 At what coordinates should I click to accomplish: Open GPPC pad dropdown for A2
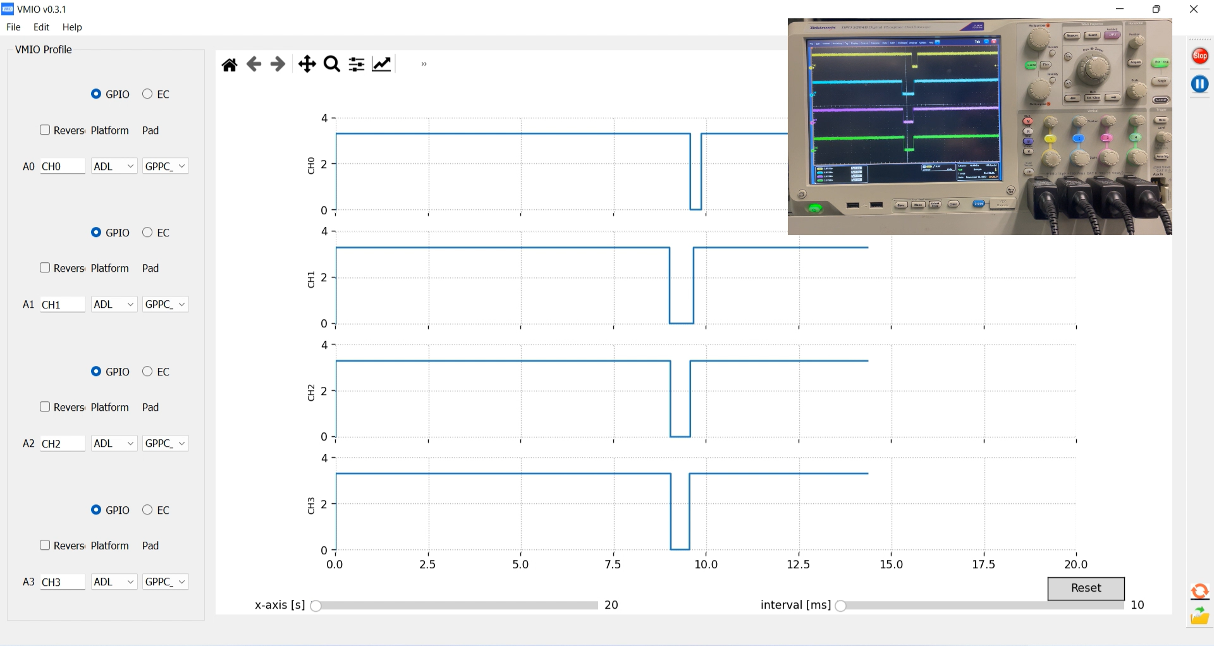tap(166, 443)
